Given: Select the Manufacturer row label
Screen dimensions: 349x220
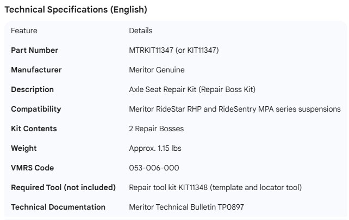Looking at the screenshot, I should coord(36,70).
